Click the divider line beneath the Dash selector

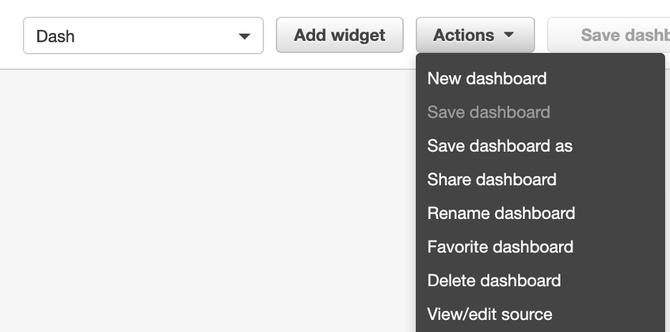(x=143, y=69)
